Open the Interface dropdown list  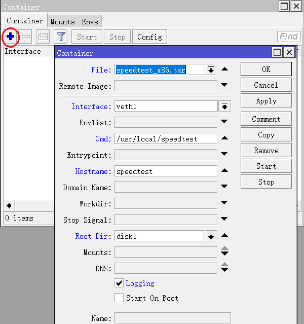pyautogui.click(x=224, y=106)
